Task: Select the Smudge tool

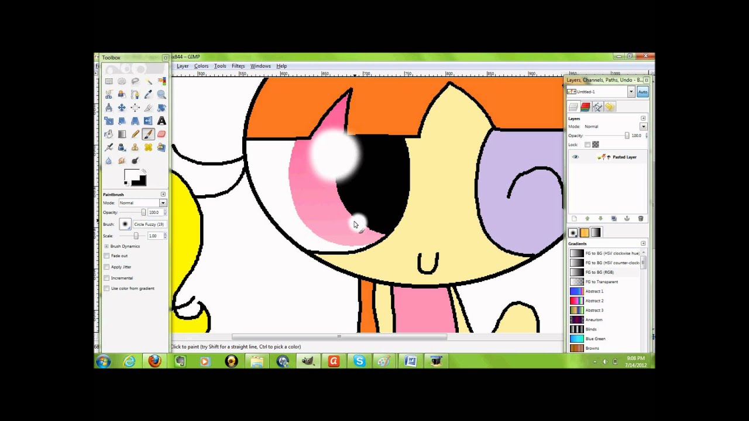Action: click(x=122, y=161)
